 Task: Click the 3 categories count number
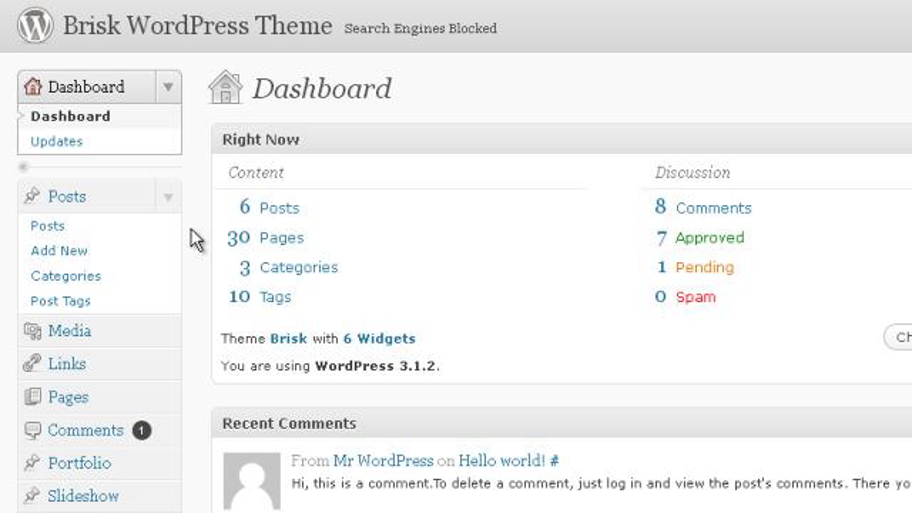pyautogui.click(x=245, y=268)
